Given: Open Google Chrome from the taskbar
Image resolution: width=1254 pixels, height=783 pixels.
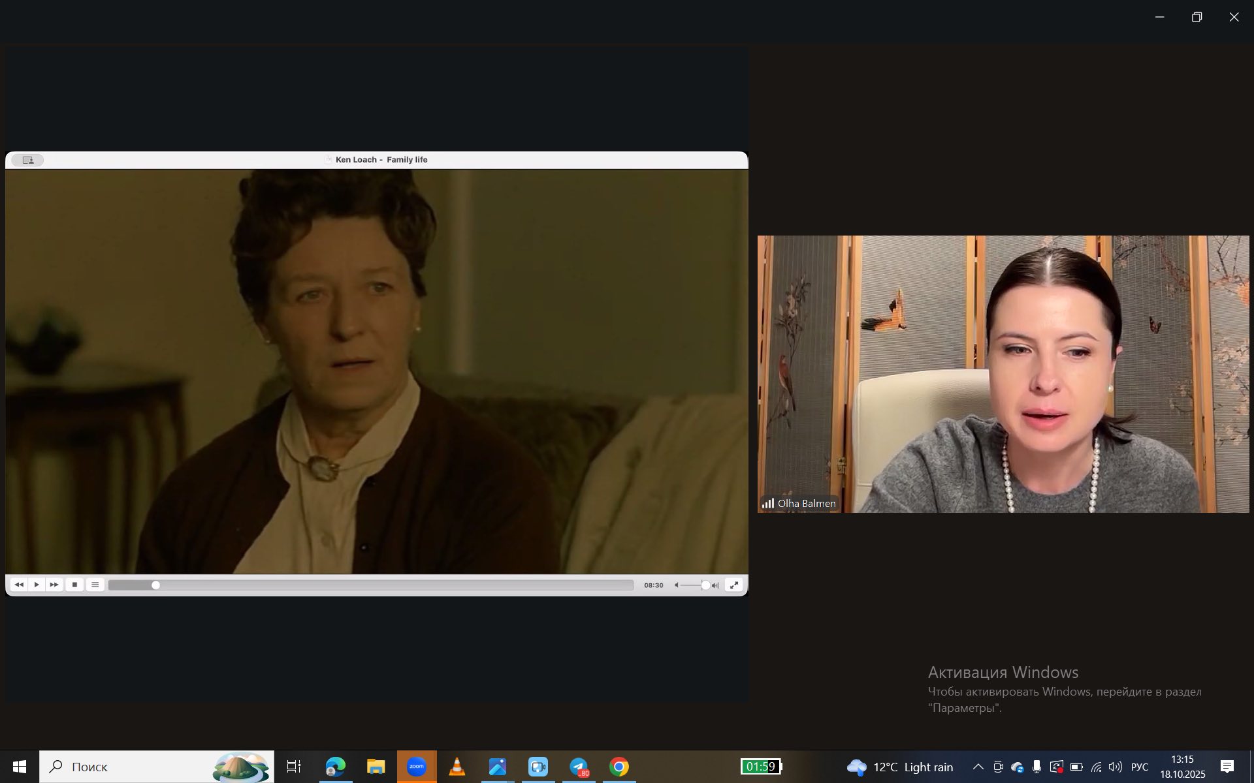Looking at the screenshot, I should pyautogui.click(x=619, y=767).
